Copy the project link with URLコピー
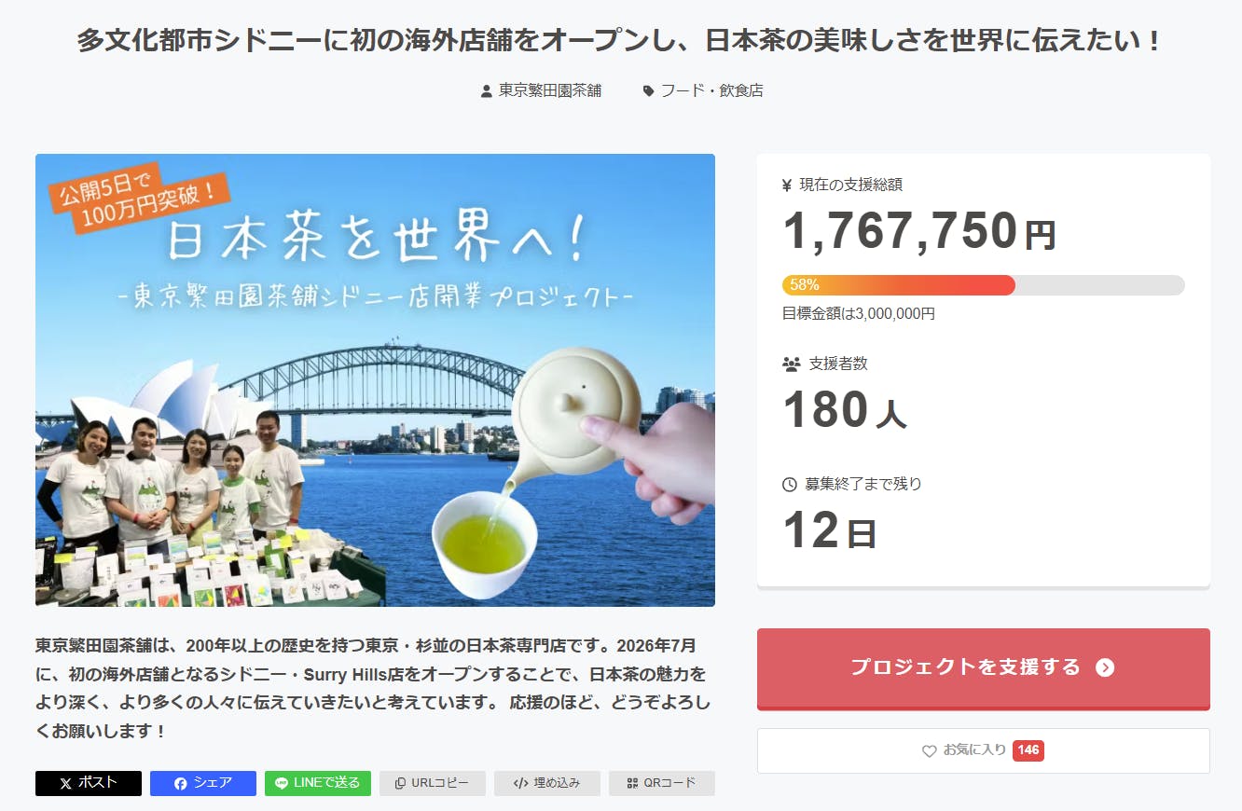The width and height of the screenshot is (1242, 811). pyautogui.click(x=432, y=783)
